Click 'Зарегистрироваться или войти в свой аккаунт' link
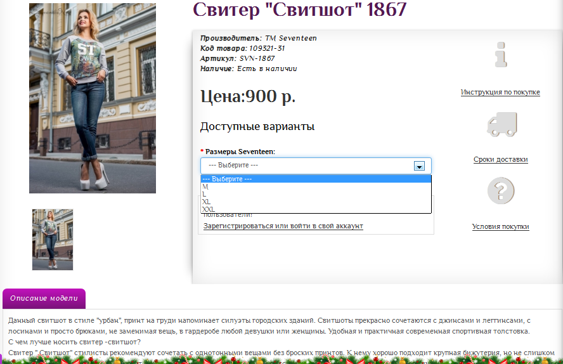Screen dimensions: 563x364 (283, 226)
